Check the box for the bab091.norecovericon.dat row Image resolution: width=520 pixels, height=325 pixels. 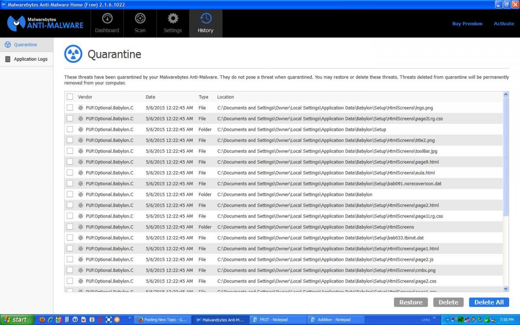pos(70,183)
